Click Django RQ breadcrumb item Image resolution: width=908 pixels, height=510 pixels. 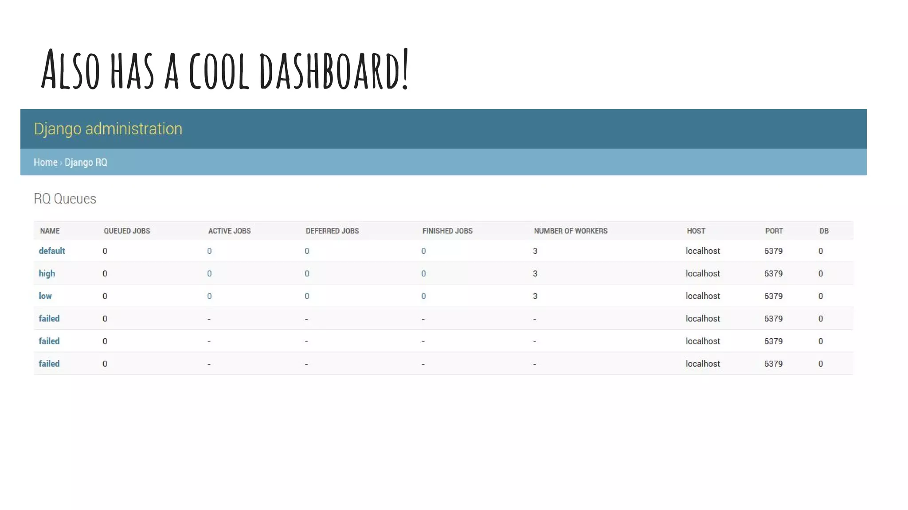pos(86,162)
